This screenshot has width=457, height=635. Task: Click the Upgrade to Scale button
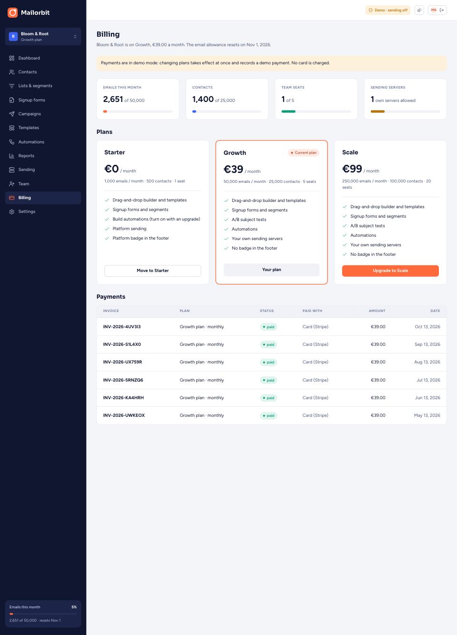390,271
